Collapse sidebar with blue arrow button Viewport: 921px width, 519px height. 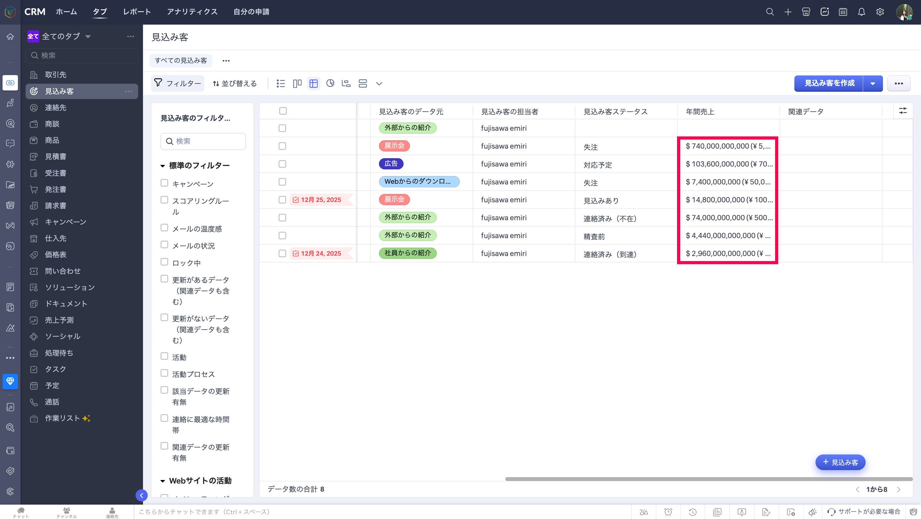point(142,495)
